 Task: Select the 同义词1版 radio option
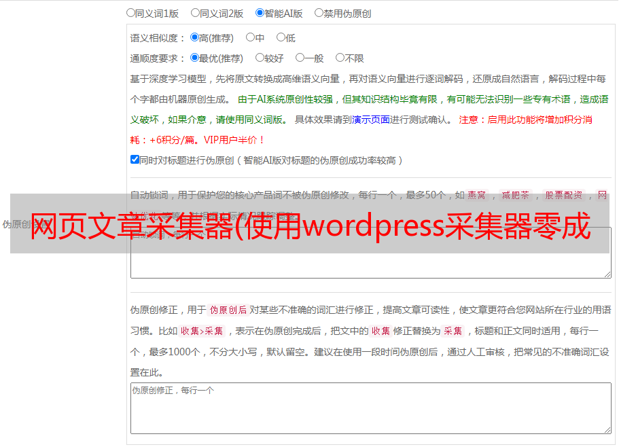(x=130, y=13)
